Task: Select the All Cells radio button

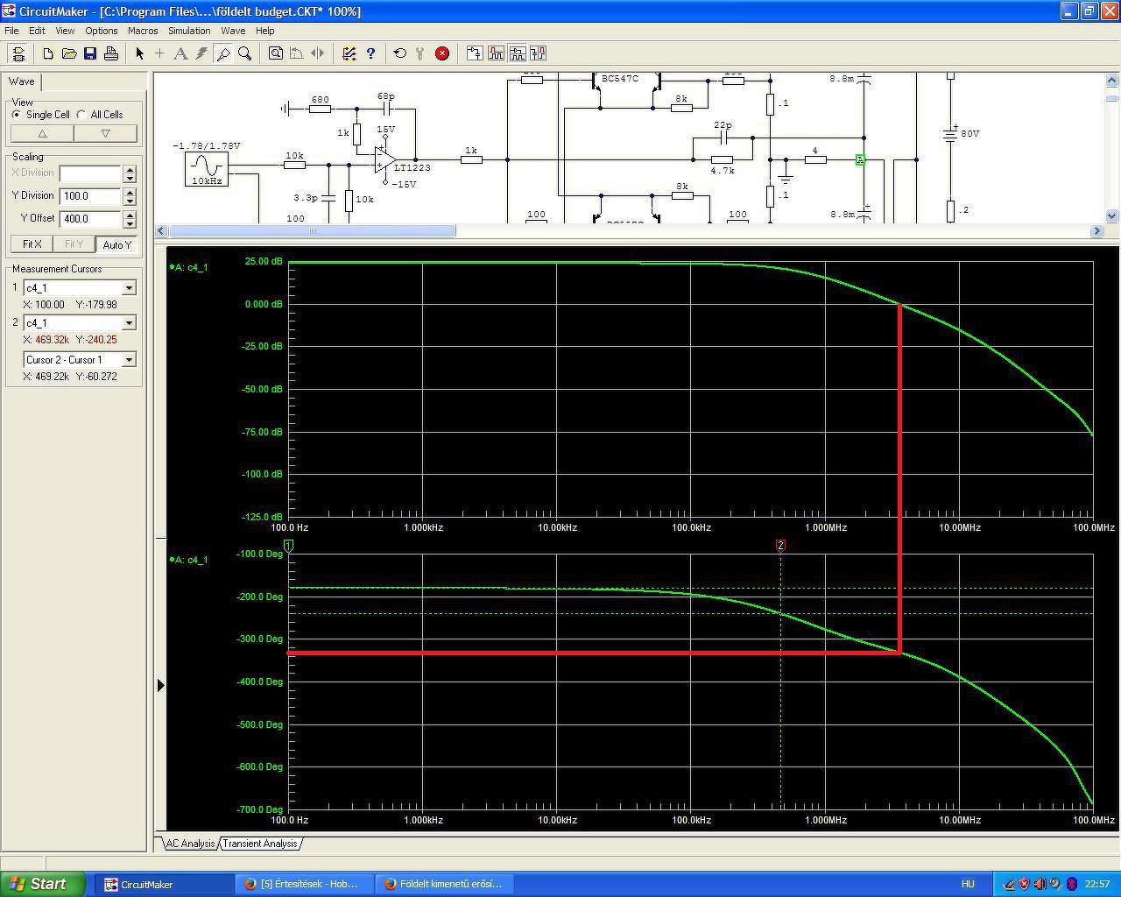Action: 81,115
